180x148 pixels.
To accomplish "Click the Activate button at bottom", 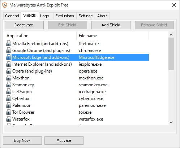I will tap(64, 140).
